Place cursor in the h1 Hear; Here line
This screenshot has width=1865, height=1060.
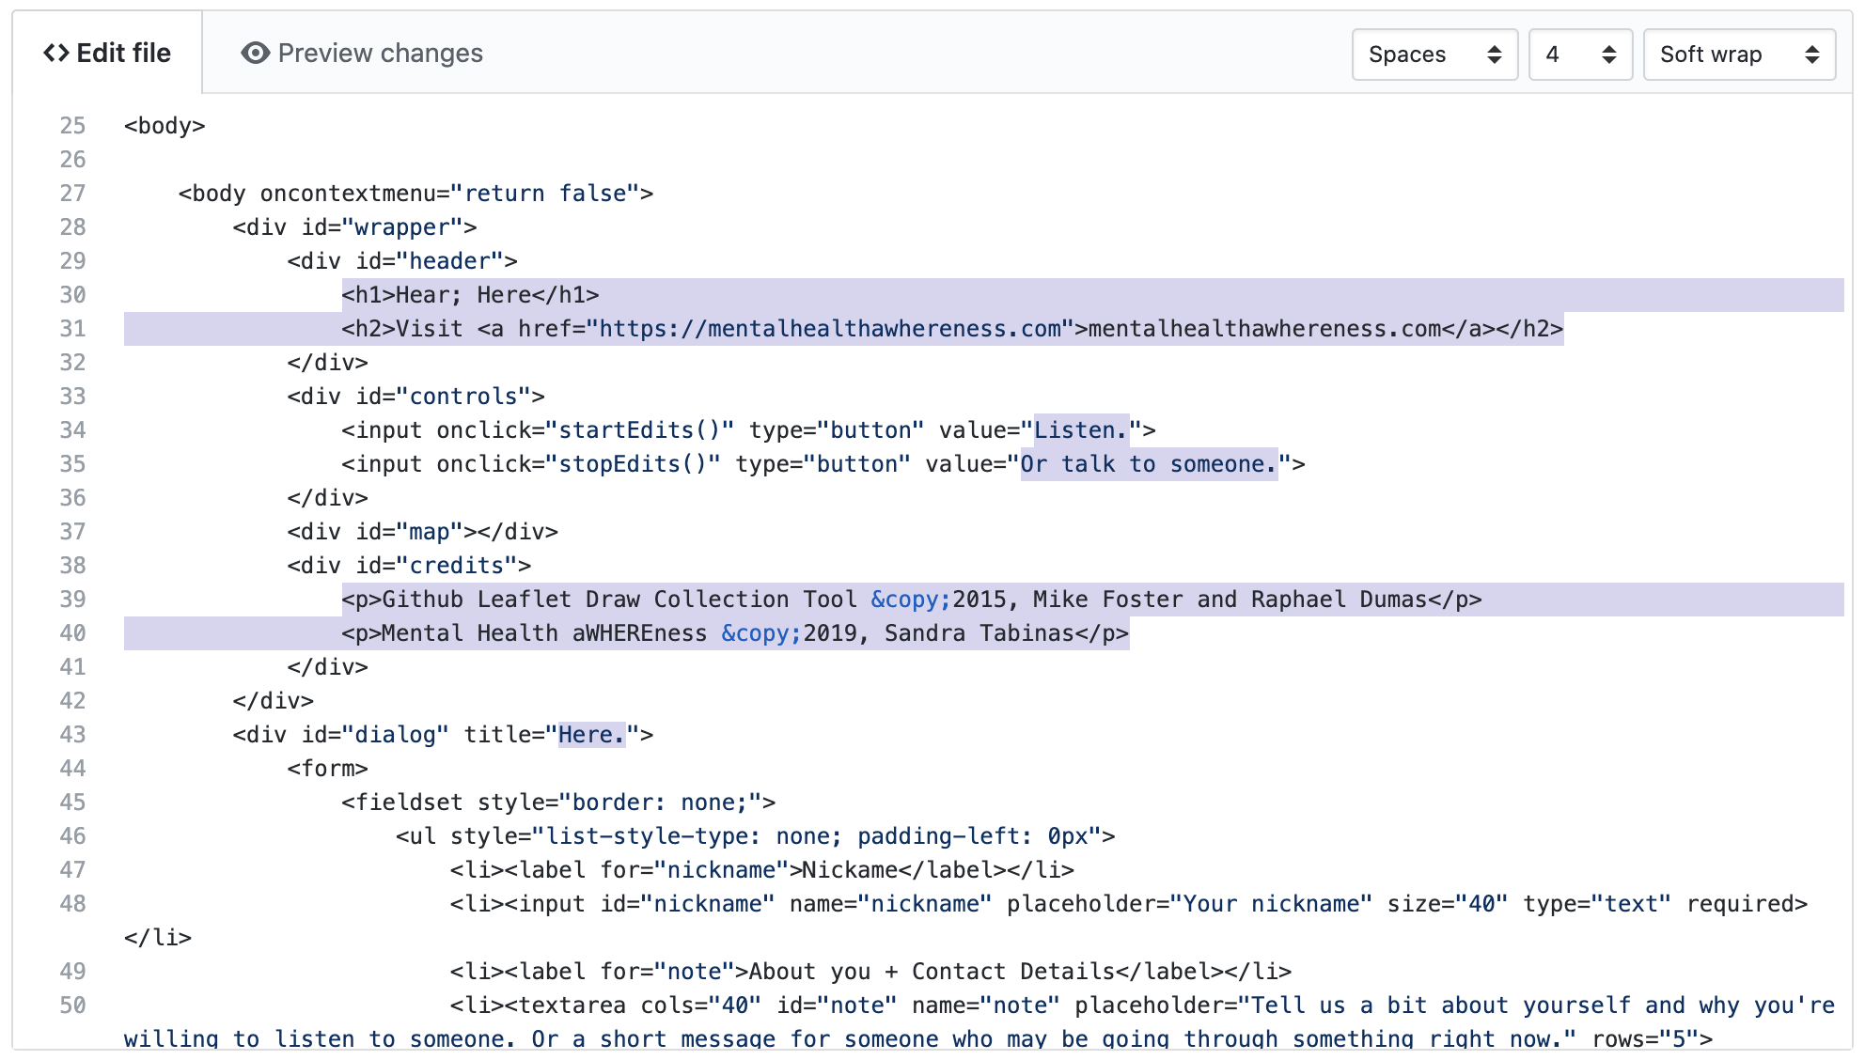(x=470, y=295)
